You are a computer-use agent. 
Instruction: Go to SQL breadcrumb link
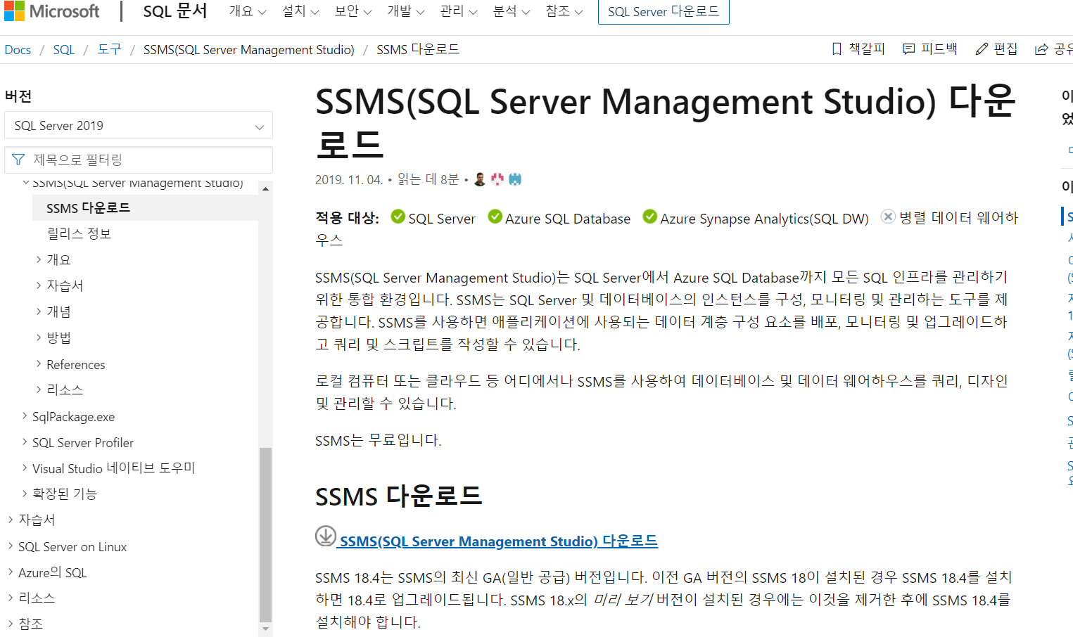point(64,50)
